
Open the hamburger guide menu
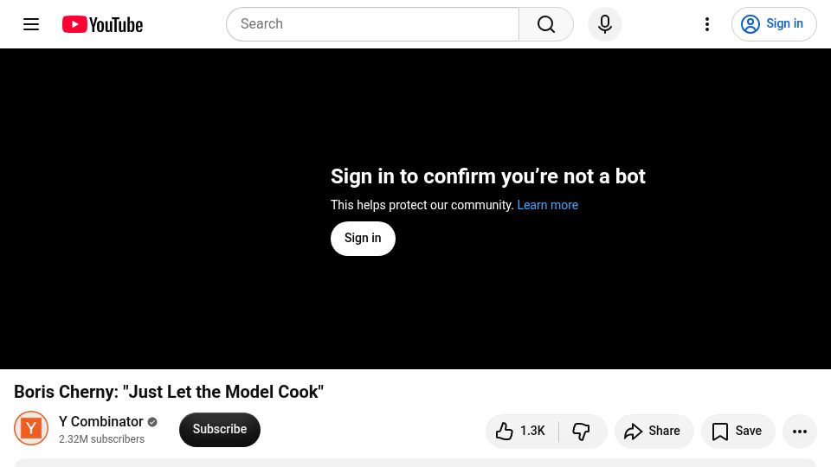31,24
